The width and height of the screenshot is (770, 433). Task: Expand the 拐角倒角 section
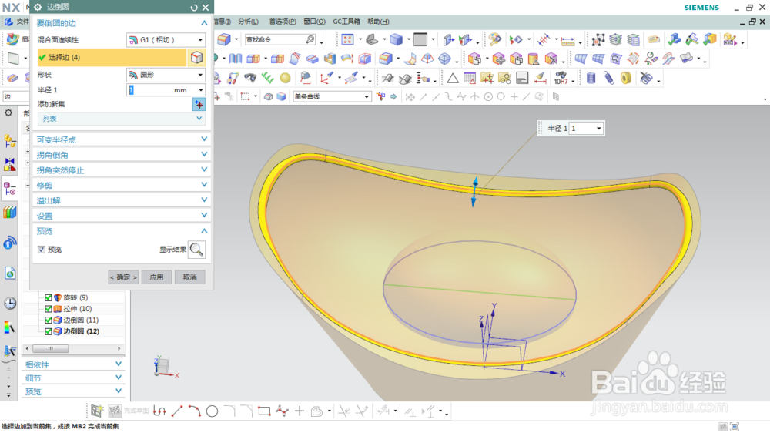121,155
